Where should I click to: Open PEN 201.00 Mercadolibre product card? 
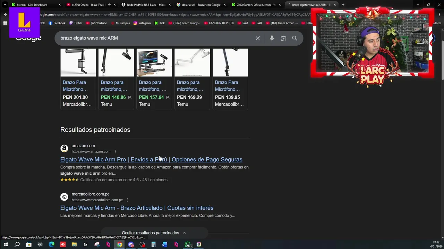[78, 79]
